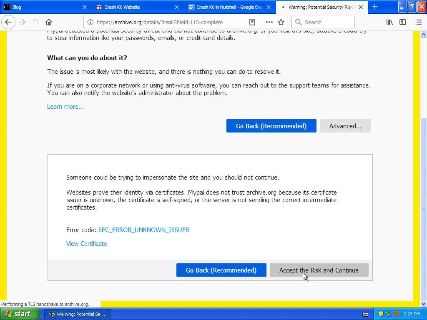The width and height of the screenshot is (427, 320).
Task: Select the Warning: Potential Security Risk tab
Action: (322, 7)
